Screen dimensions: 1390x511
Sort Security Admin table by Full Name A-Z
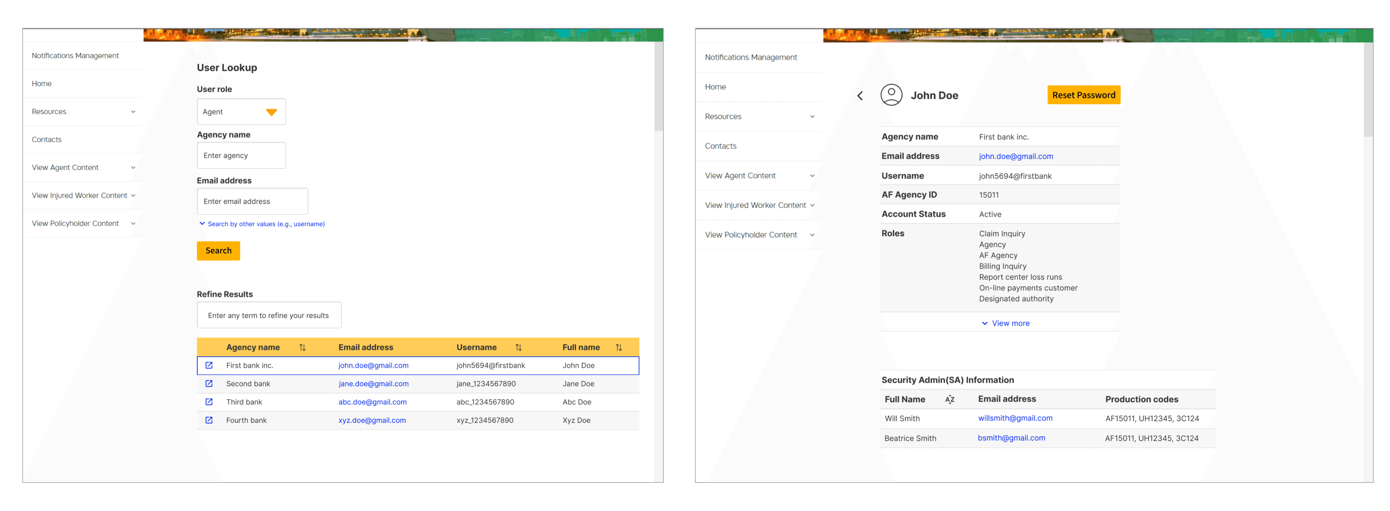tap(950, 399)
